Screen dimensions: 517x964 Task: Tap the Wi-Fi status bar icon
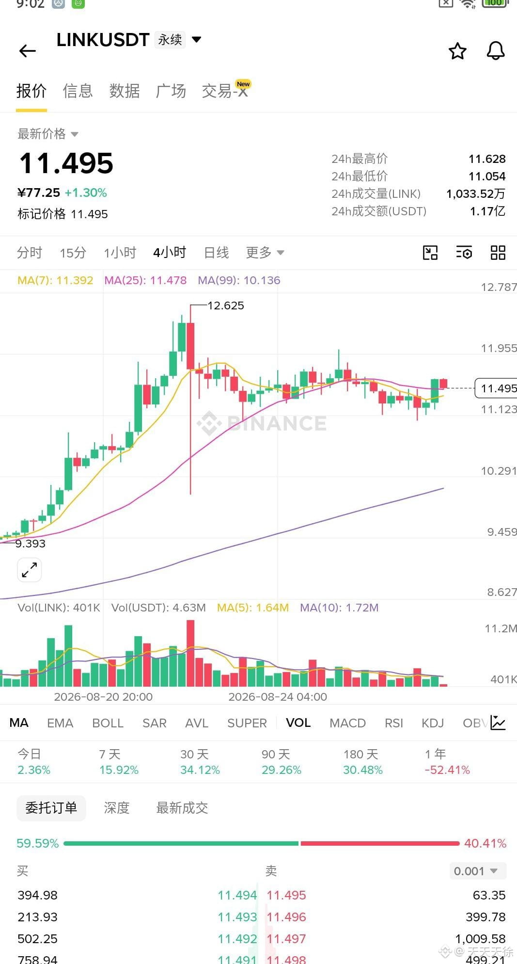tap(468, 4)
